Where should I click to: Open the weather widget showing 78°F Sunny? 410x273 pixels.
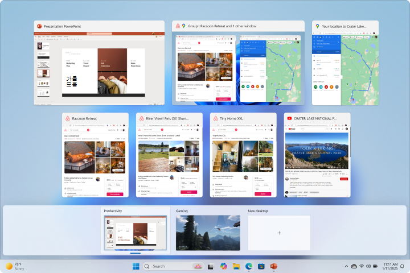15,266
